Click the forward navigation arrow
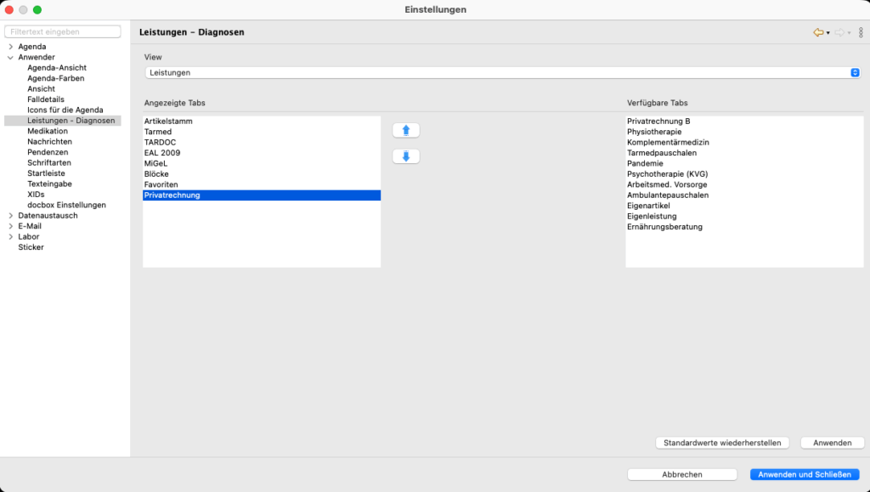The image size is (870, 492). click(x=839, y=32)
